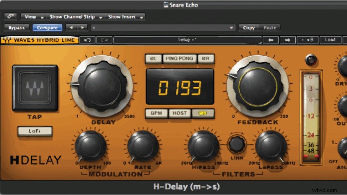Select next setting with small right triangle
This screenshot has height=195, width=347.
point(82,27)
